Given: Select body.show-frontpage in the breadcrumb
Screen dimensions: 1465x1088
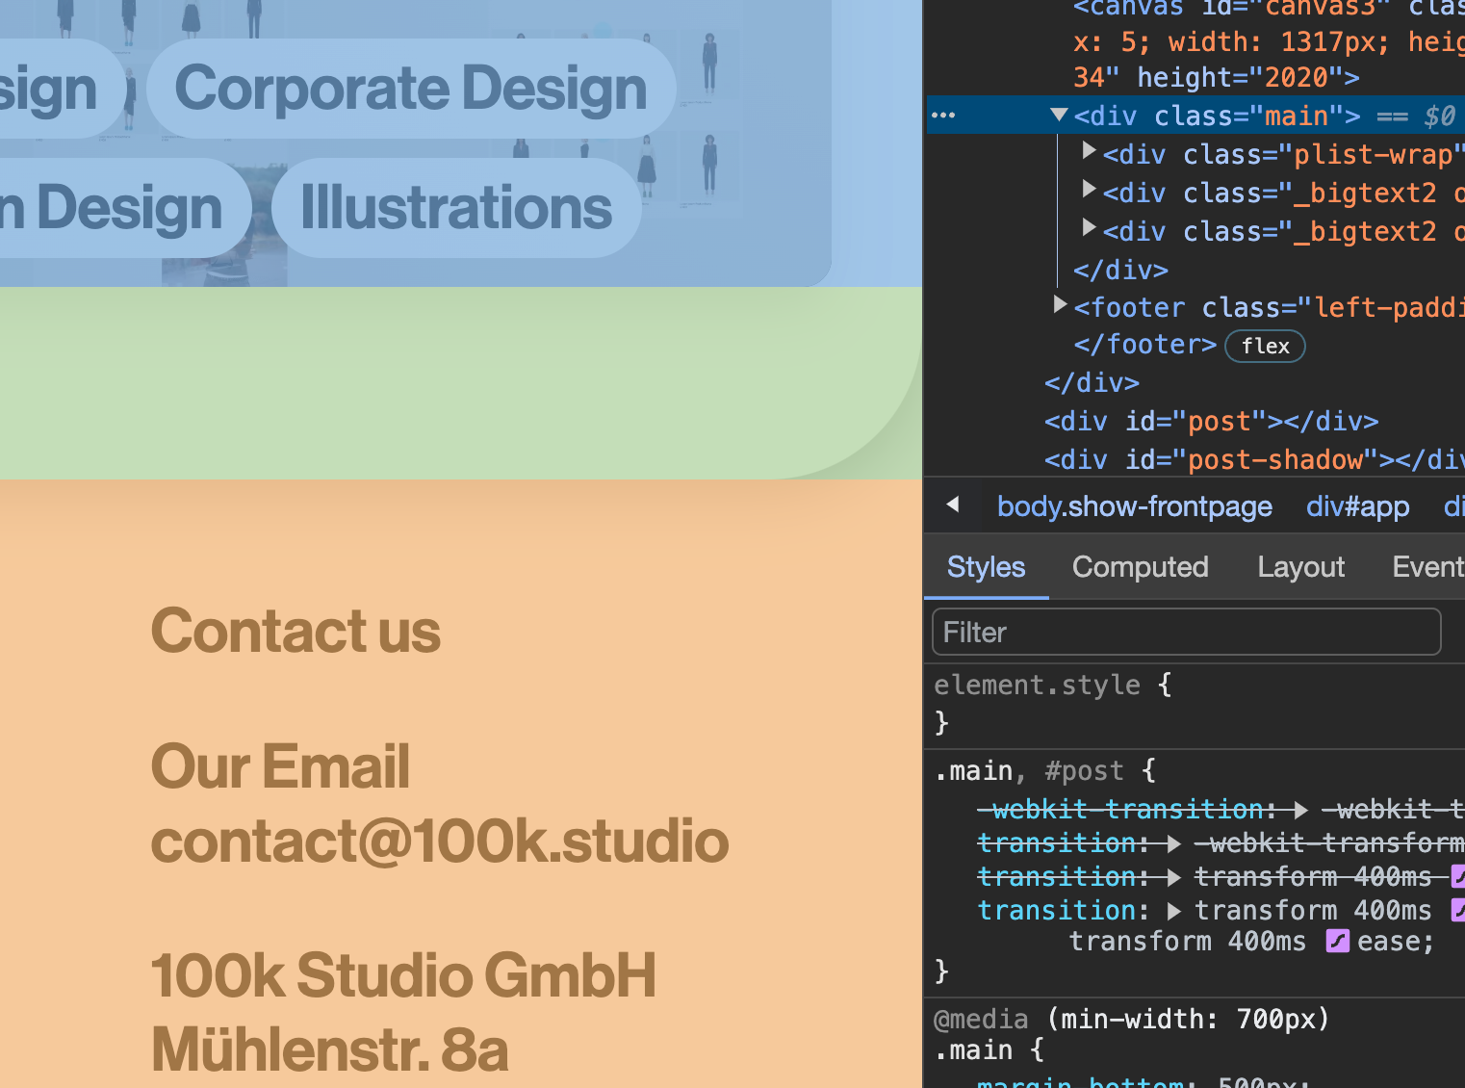Looking at the screenshot, I should point(1134,506).
